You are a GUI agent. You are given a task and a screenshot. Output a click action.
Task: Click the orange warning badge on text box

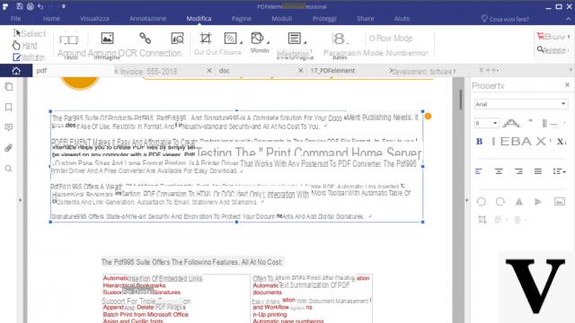(428, 117)
